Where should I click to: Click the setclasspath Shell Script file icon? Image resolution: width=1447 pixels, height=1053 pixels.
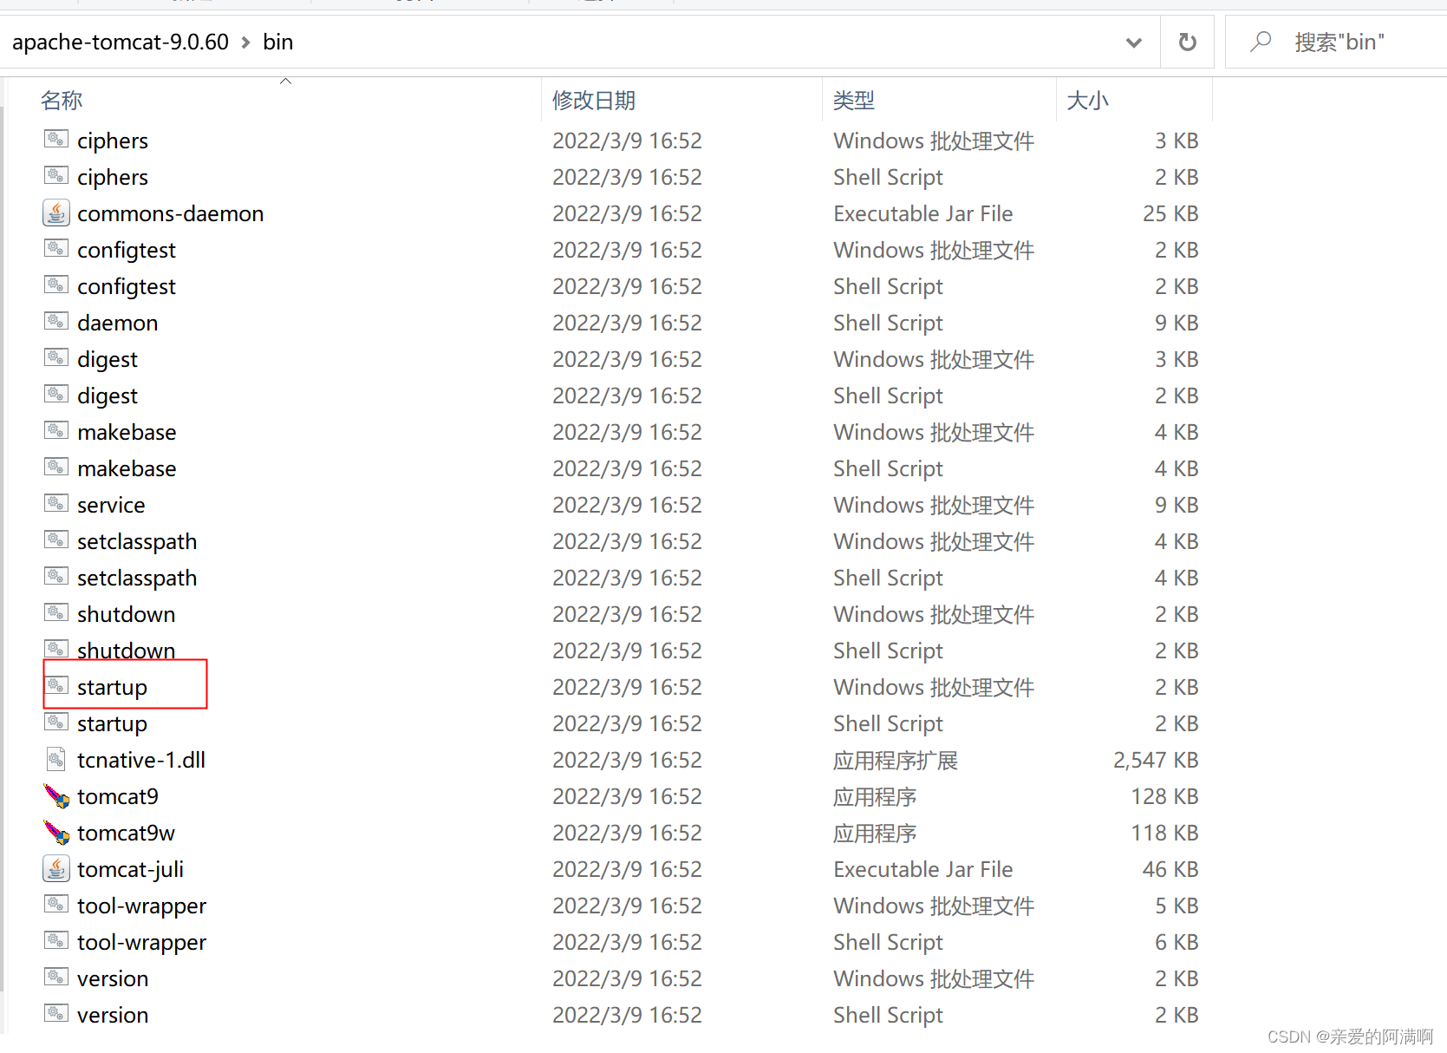click(56, 576)
